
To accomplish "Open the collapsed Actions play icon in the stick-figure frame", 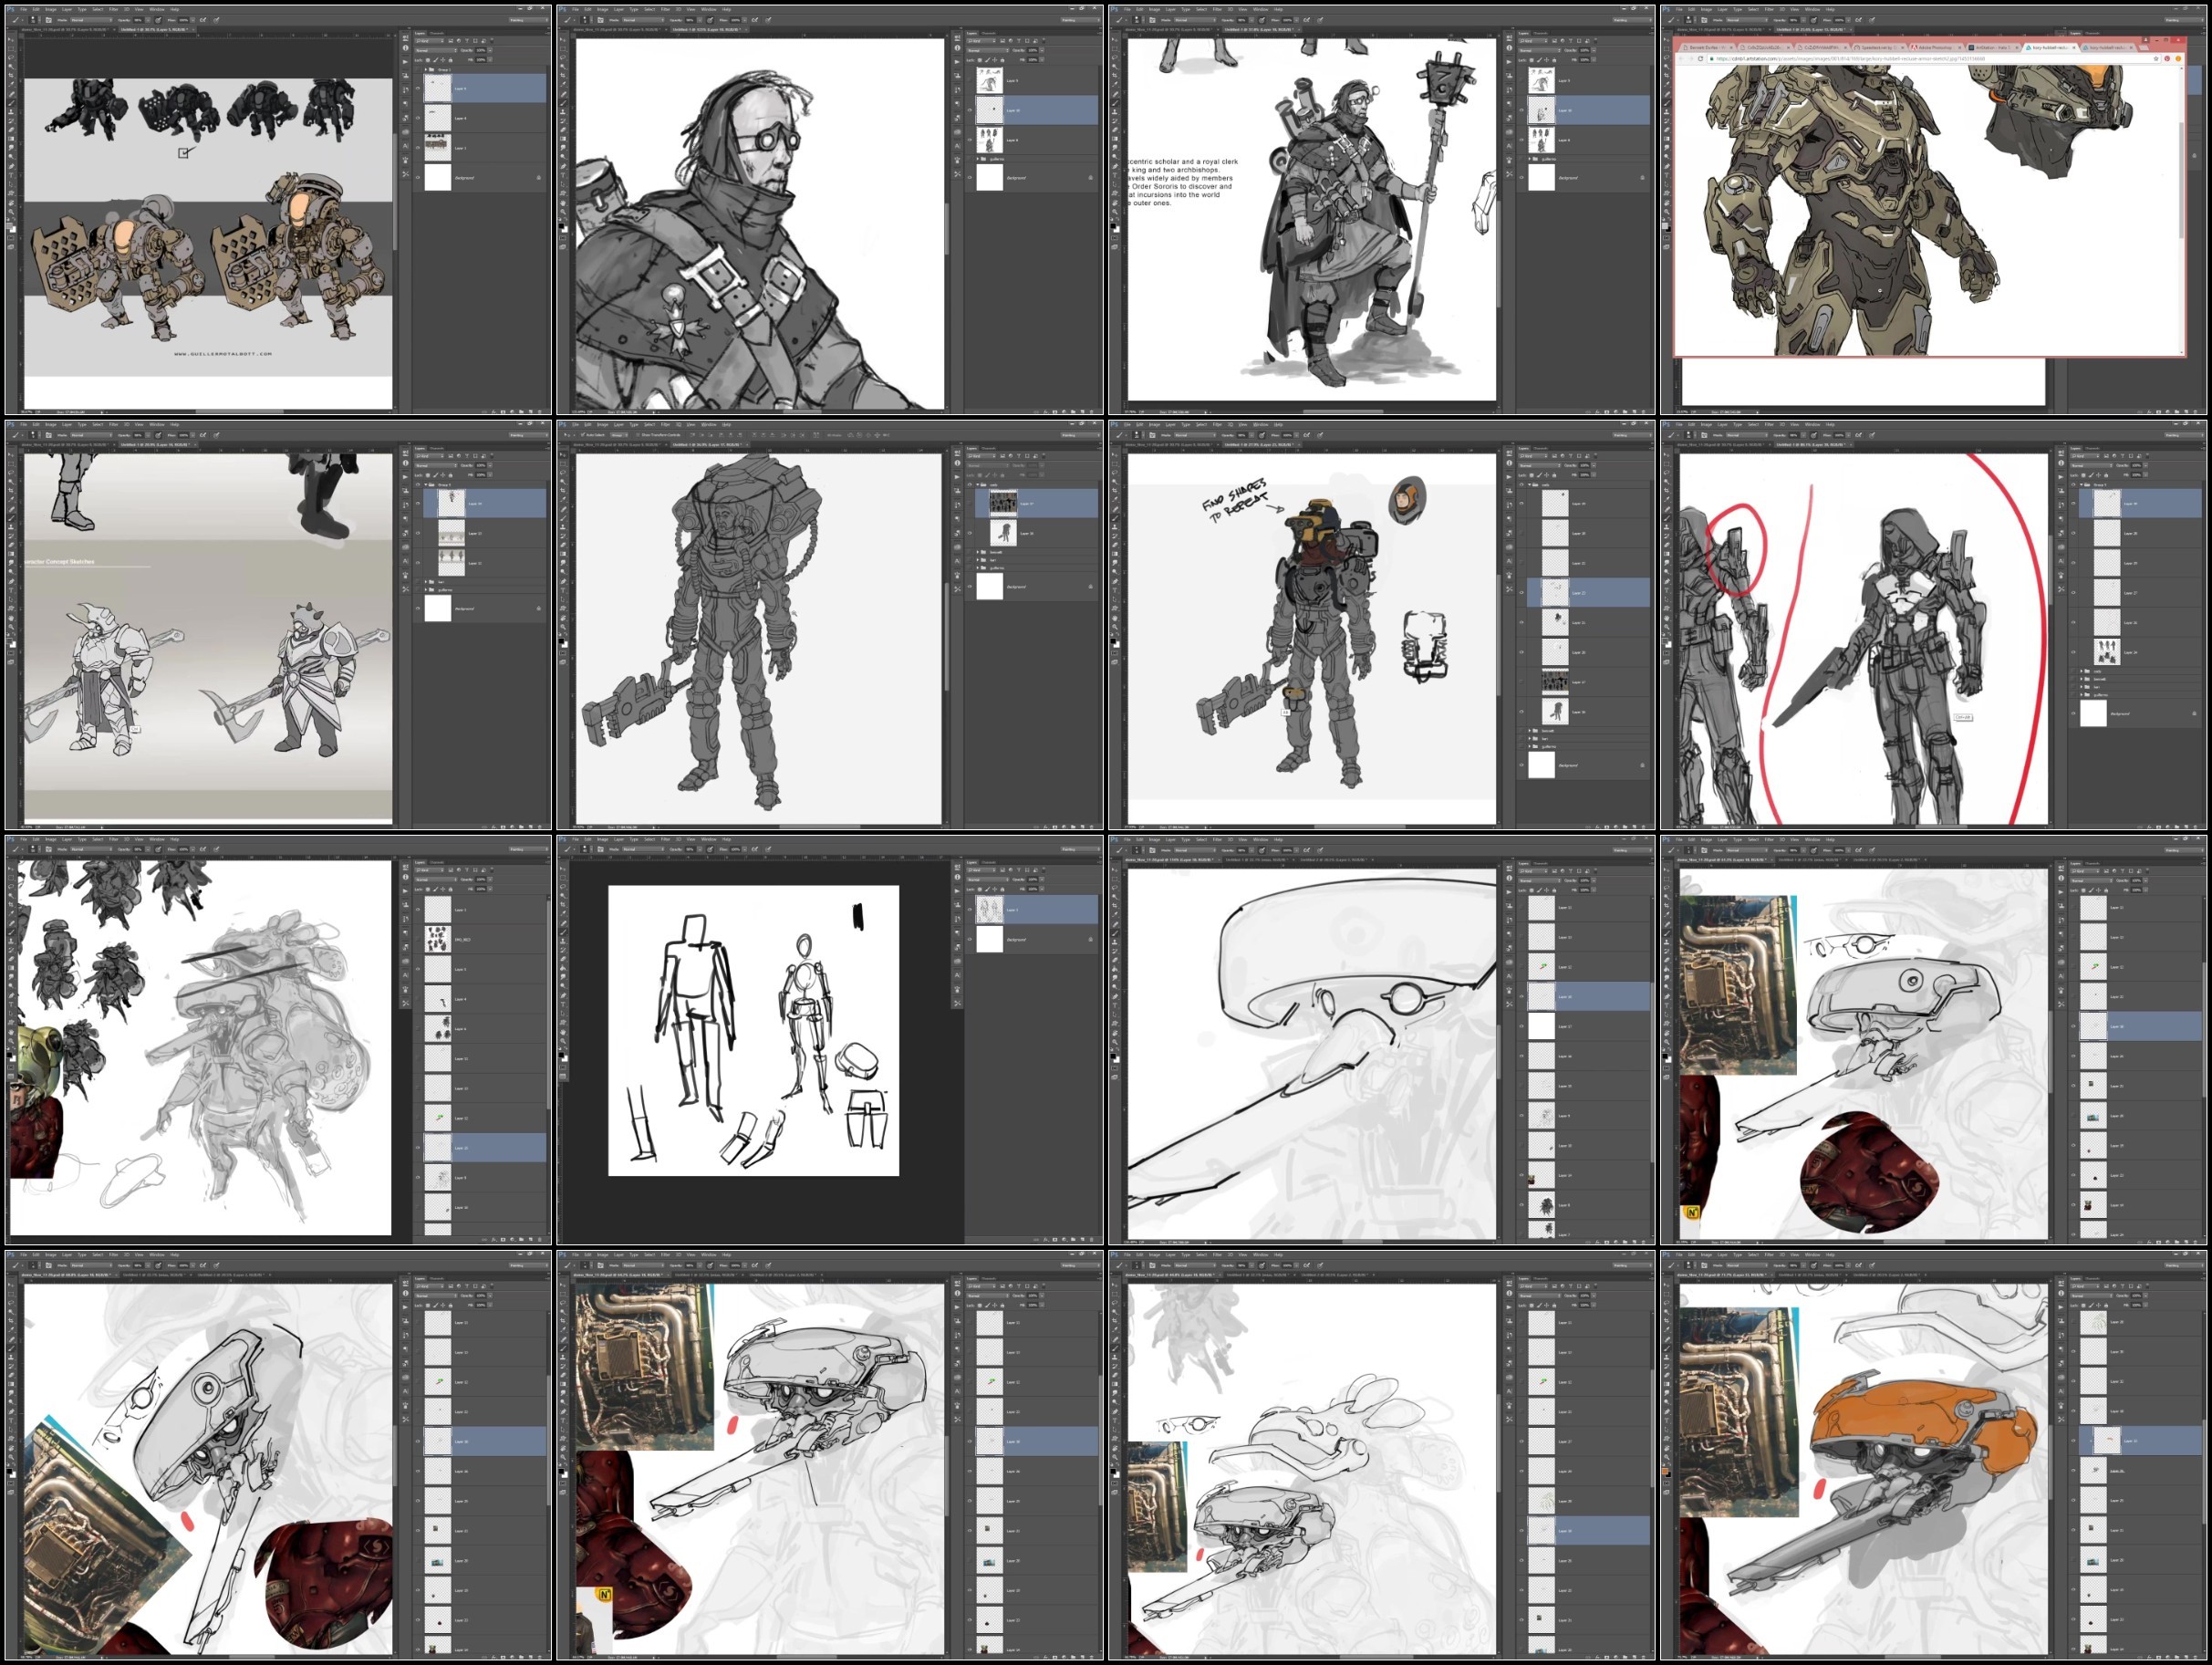I will [x=957, y=891].
